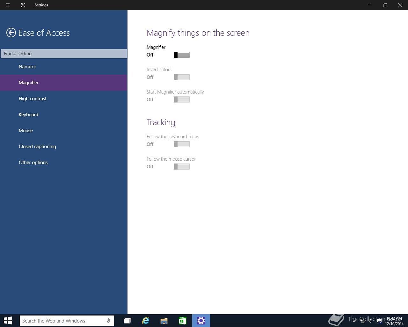Open the Store app from taskbar
Viewport: 408px width, 327px height.
coord(183,321)
